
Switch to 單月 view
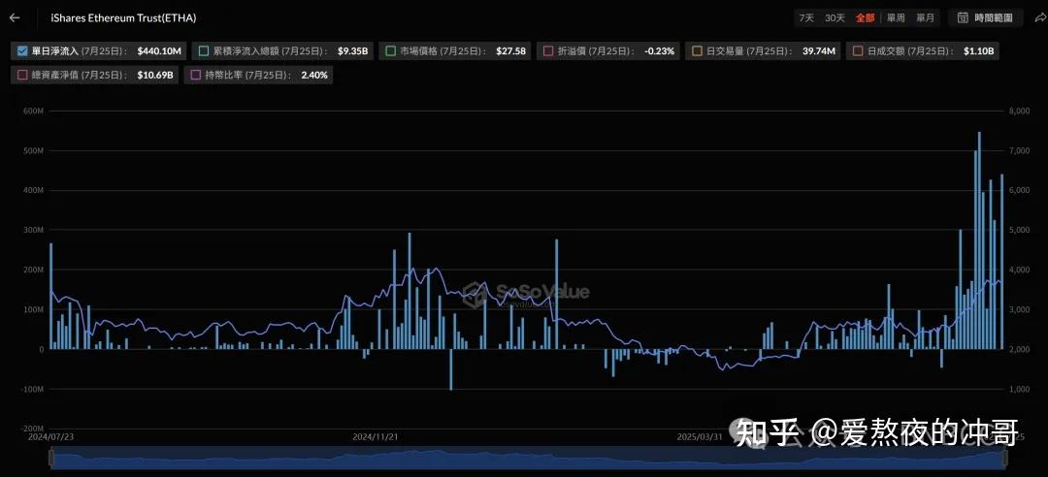tap(925, 18)
